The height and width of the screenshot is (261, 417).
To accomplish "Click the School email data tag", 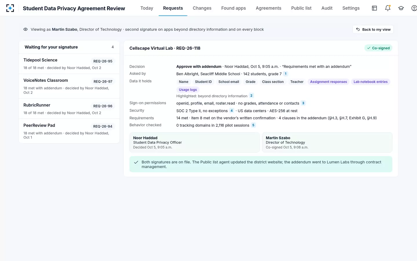I will (x=229, y=82).
